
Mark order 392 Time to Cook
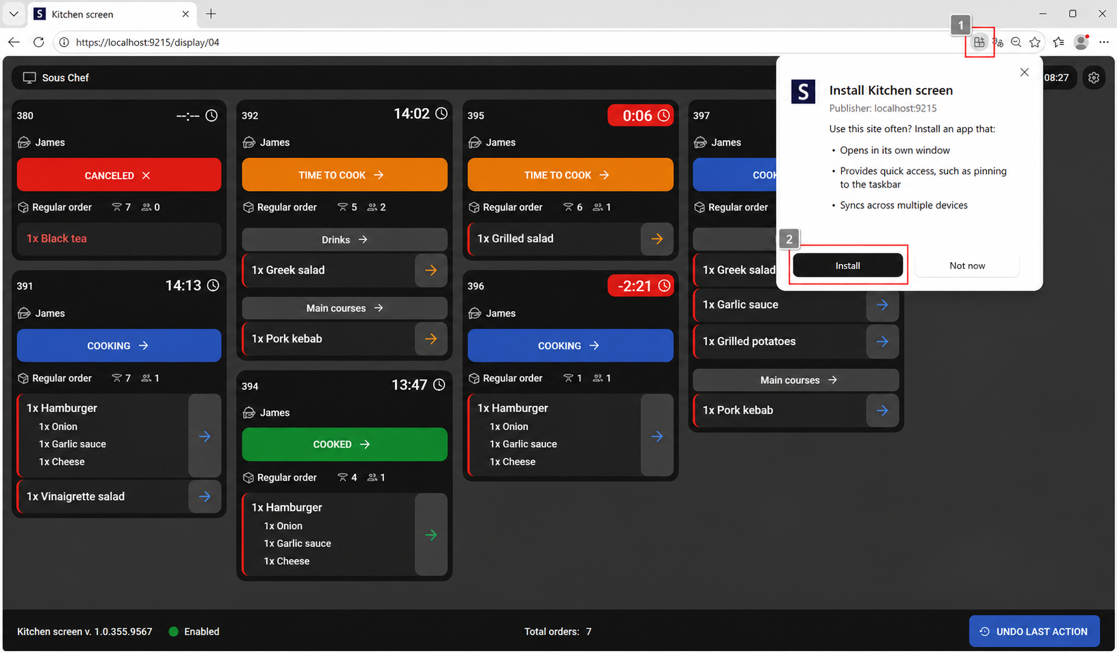coord(345,175)
